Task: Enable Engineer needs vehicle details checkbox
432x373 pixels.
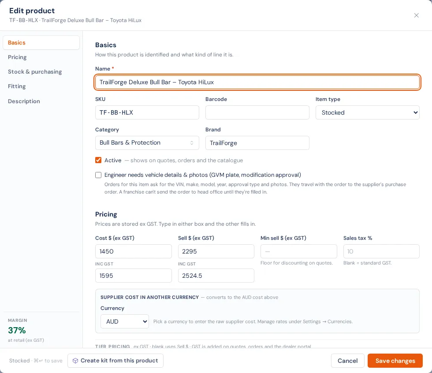Action: 98,175
